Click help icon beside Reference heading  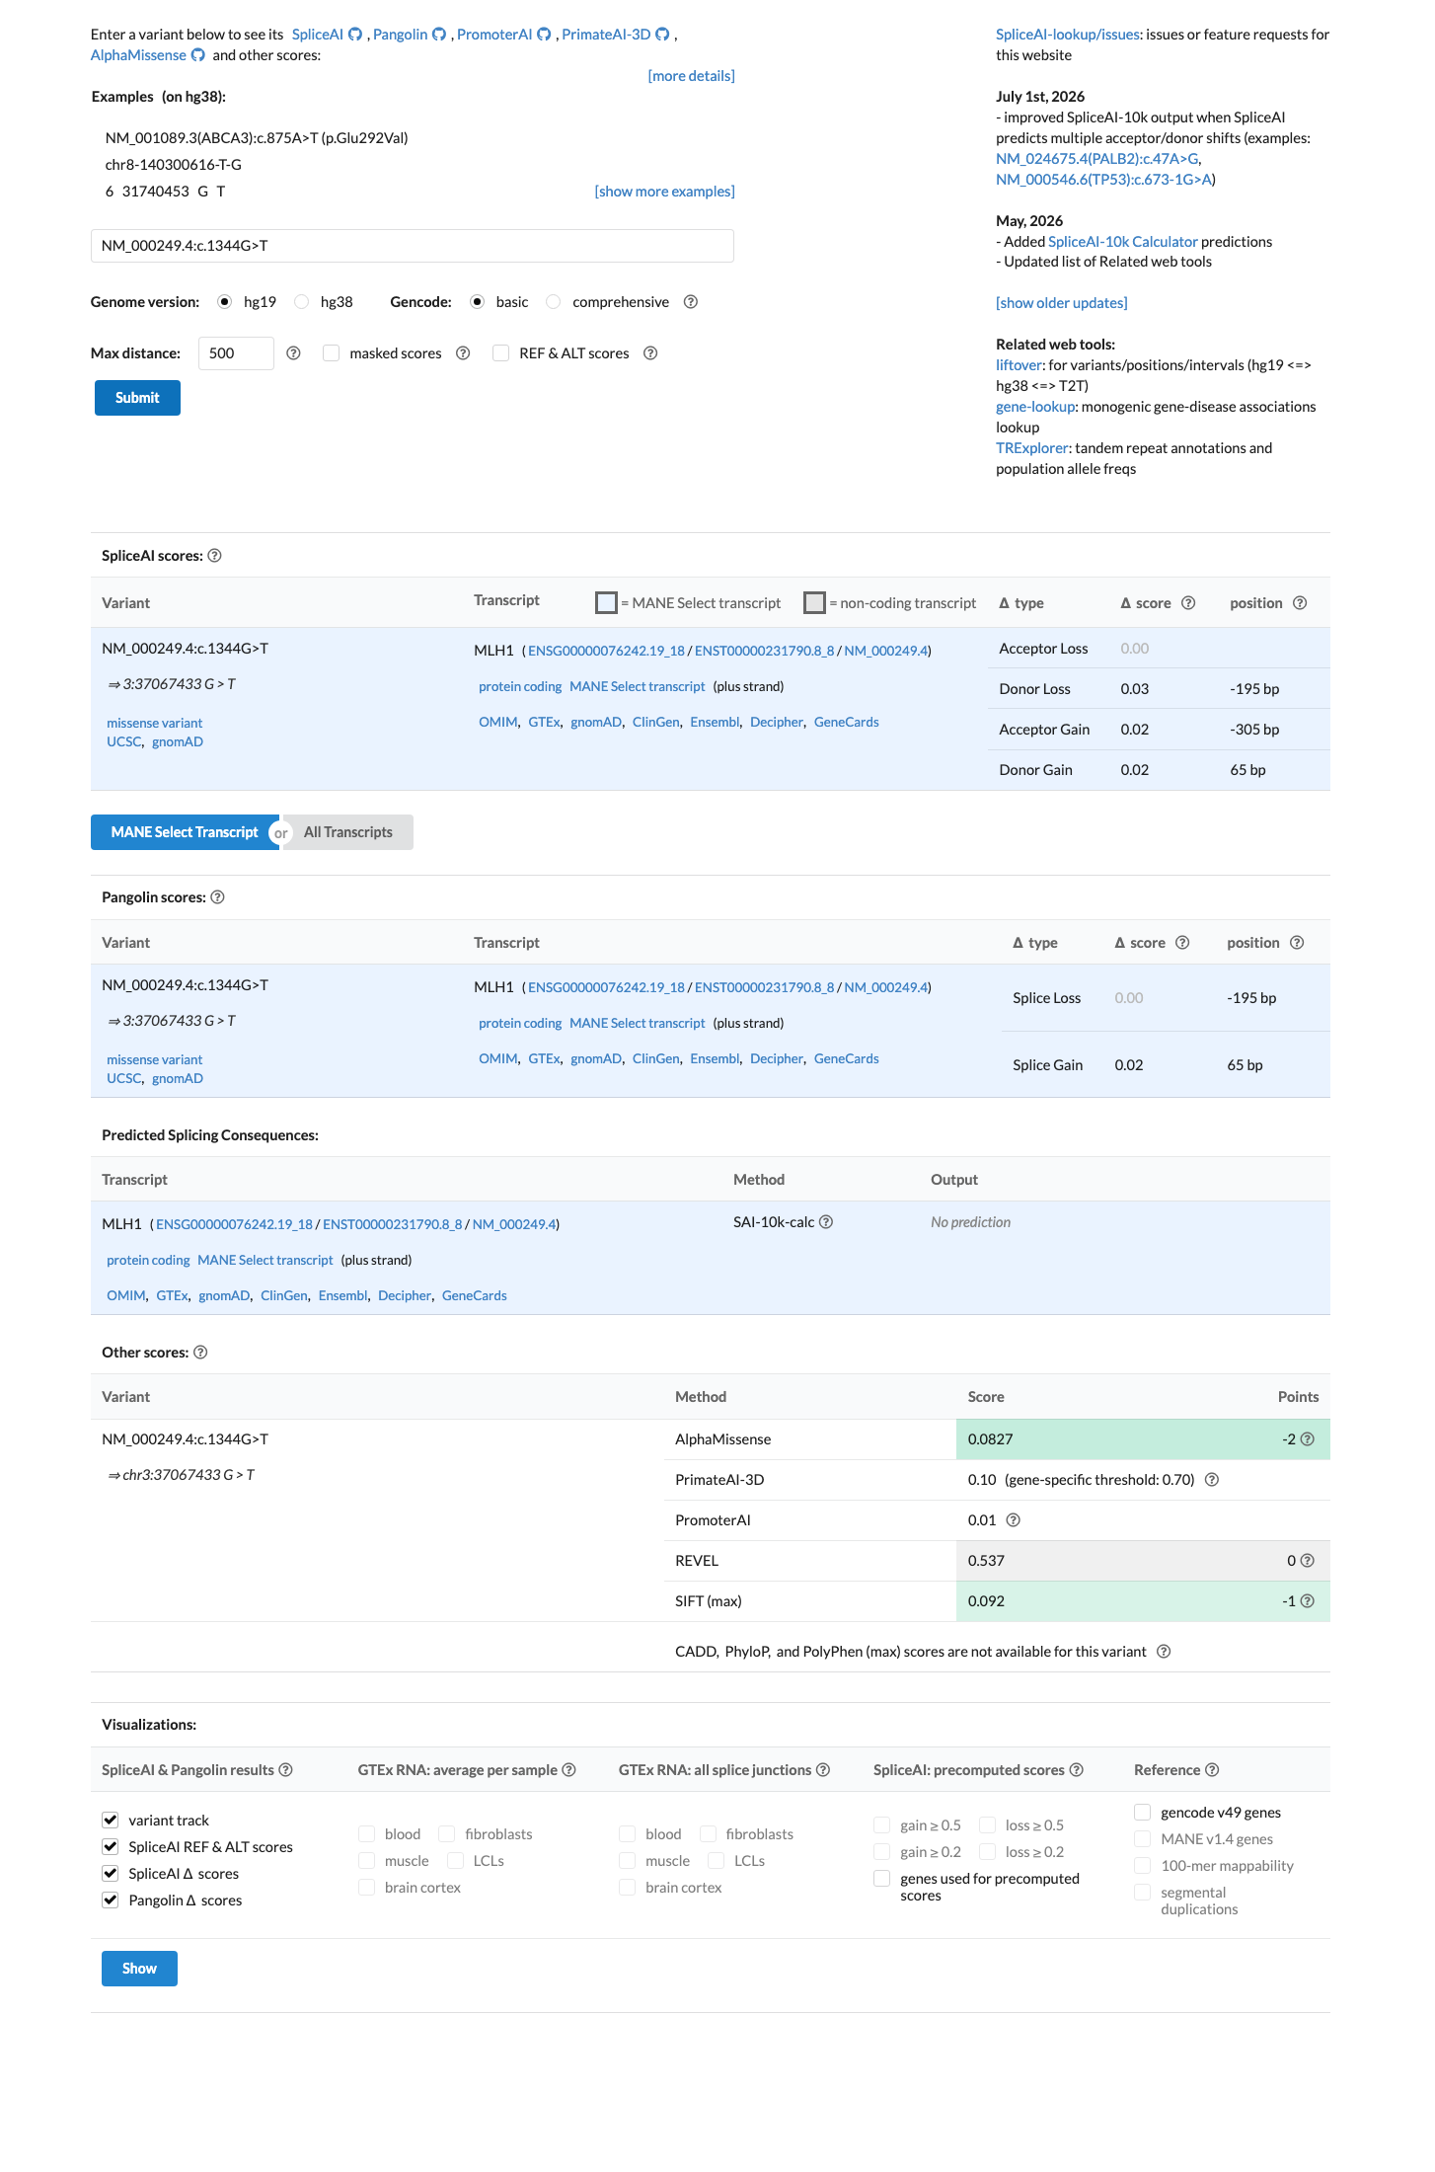[1212, 1770]
